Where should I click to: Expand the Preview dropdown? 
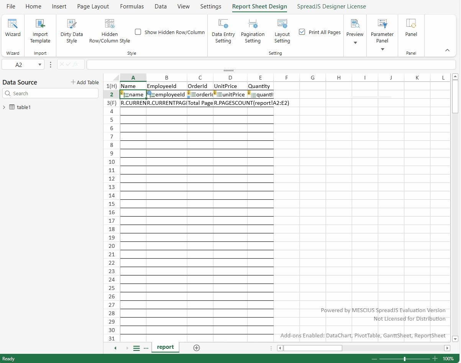tap(355, 42)
